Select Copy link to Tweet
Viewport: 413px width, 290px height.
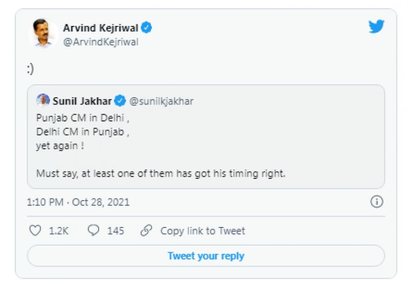tap(202, 231)
